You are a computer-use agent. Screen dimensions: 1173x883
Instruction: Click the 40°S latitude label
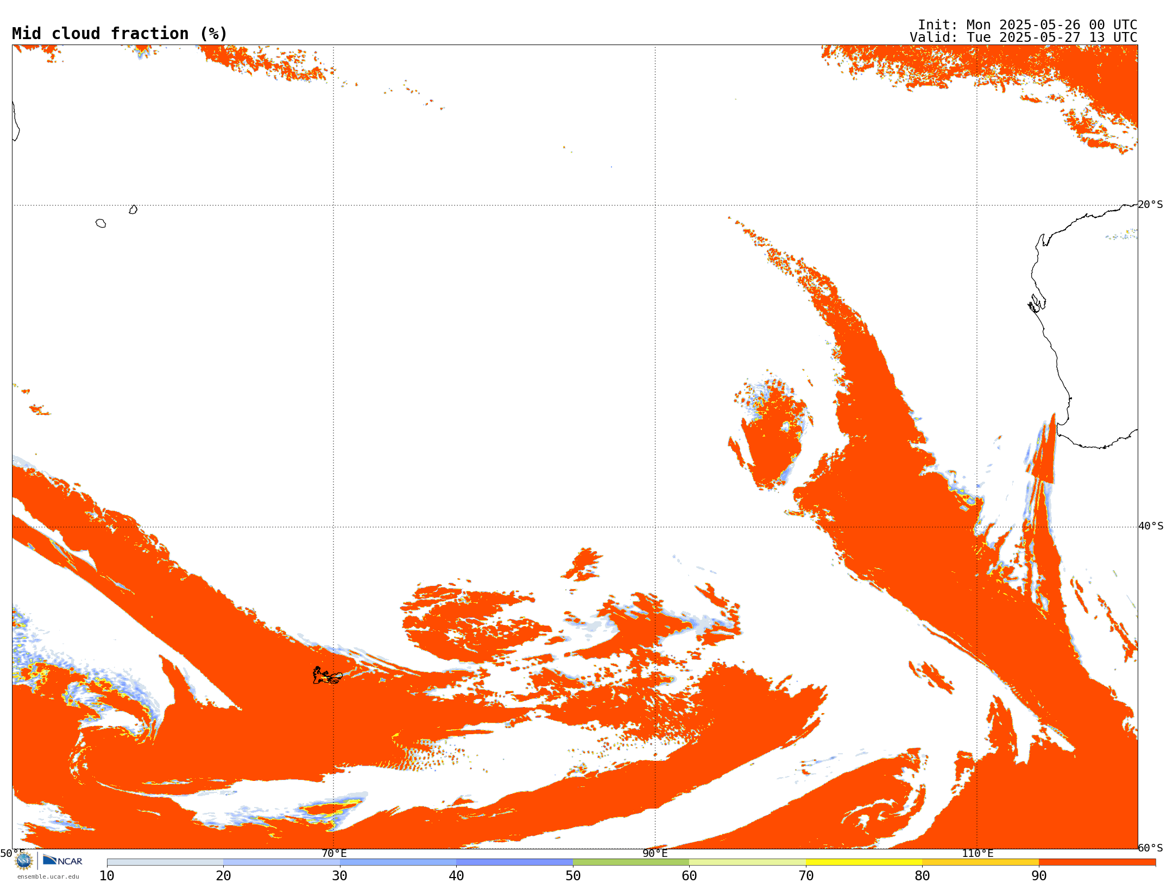pyautogui.click(x=1151, y=526)
